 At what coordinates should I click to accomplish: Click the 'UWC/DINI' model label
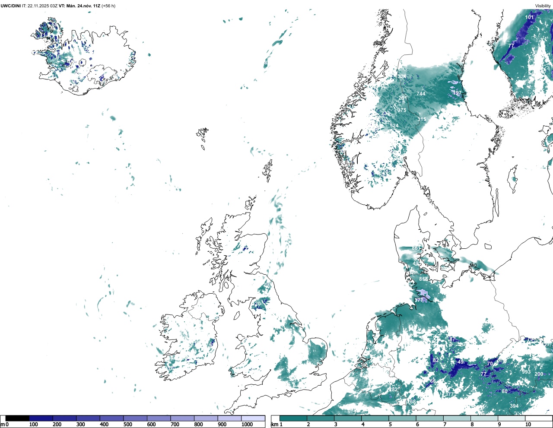(x=10, y=6)
